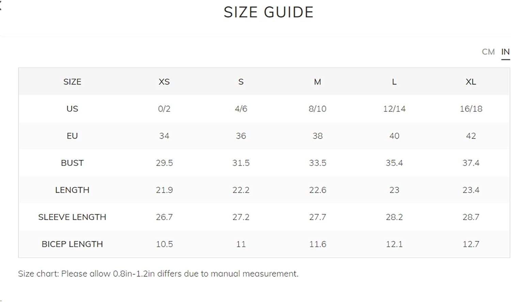Click the BICEP LENGTH row label
The width and height of the screenshot is (511, 302).
tap(72, 244)
